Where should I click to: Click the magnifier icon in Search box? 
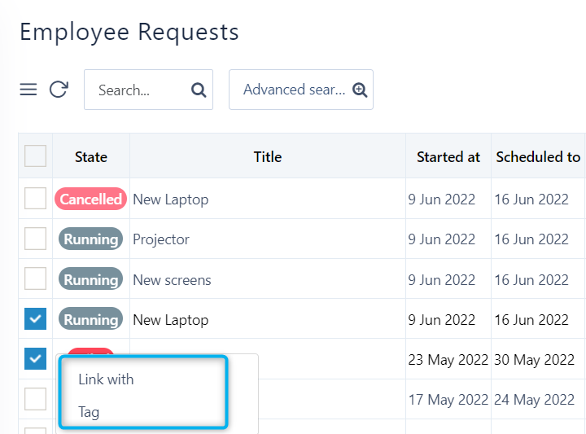tap(199, 90)
